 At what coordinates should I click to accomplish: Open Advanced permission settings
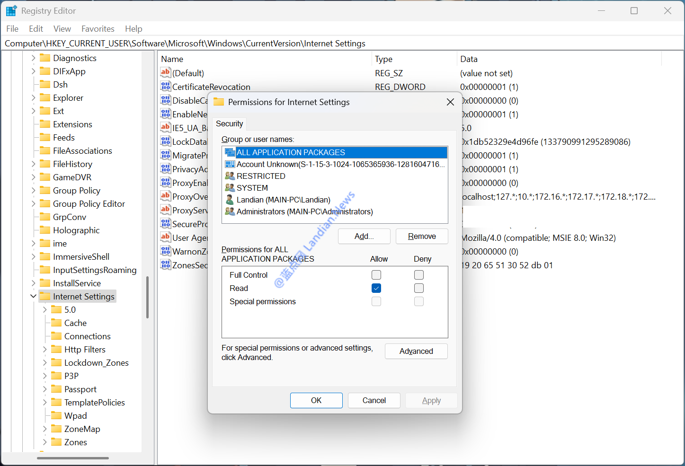coord(416,351)
